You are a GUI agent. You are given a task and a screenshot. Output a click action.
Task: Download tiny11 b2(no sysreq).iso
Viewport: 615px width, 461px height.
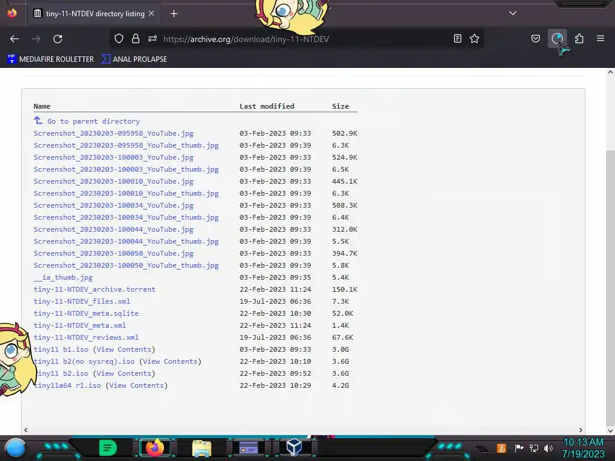click(x=84, y=361)
